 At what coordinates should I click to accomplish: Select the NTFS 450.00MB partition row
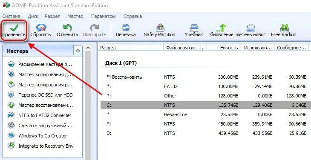pyautogui.click(x=205, y=124)
